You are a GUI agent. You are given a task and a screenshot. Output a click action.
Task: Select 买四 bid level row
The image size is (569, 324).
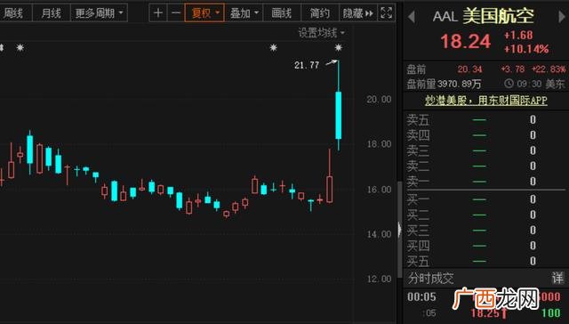point(486,246)
